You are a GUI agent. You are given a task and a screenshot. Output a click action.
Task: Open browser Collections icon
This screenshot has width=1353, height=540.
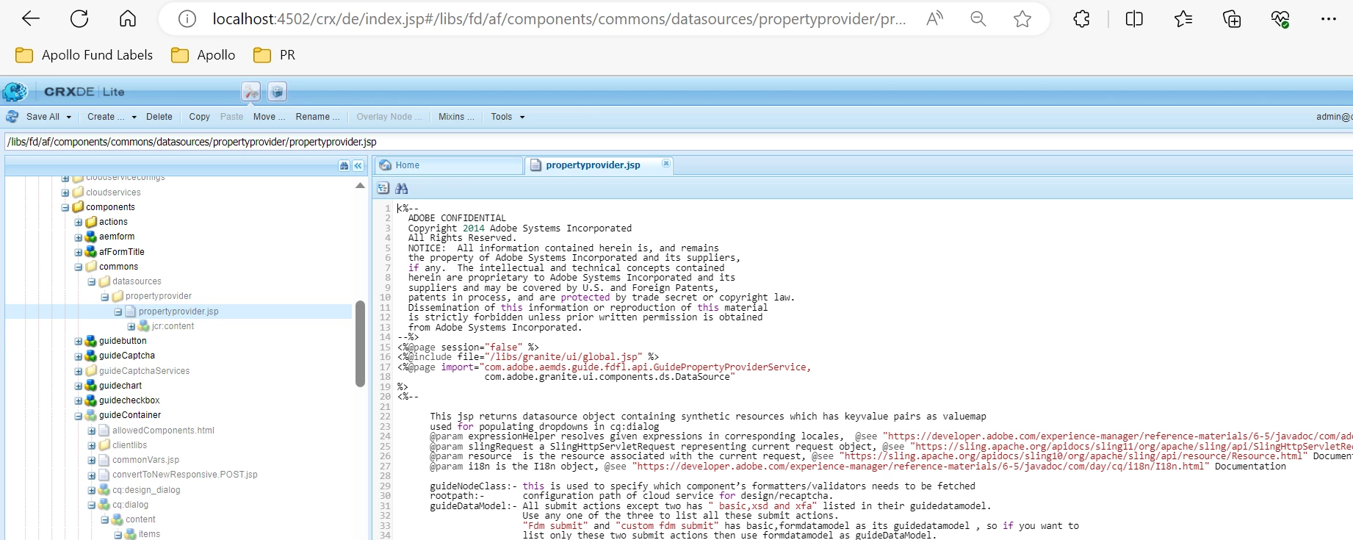(x=1232, y=19)
